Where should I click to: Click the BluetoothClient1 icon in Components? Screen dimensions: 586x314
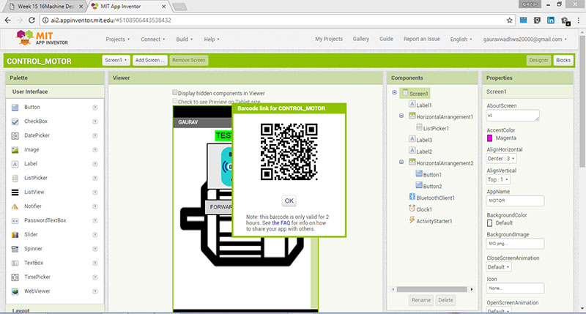(412, 197)
